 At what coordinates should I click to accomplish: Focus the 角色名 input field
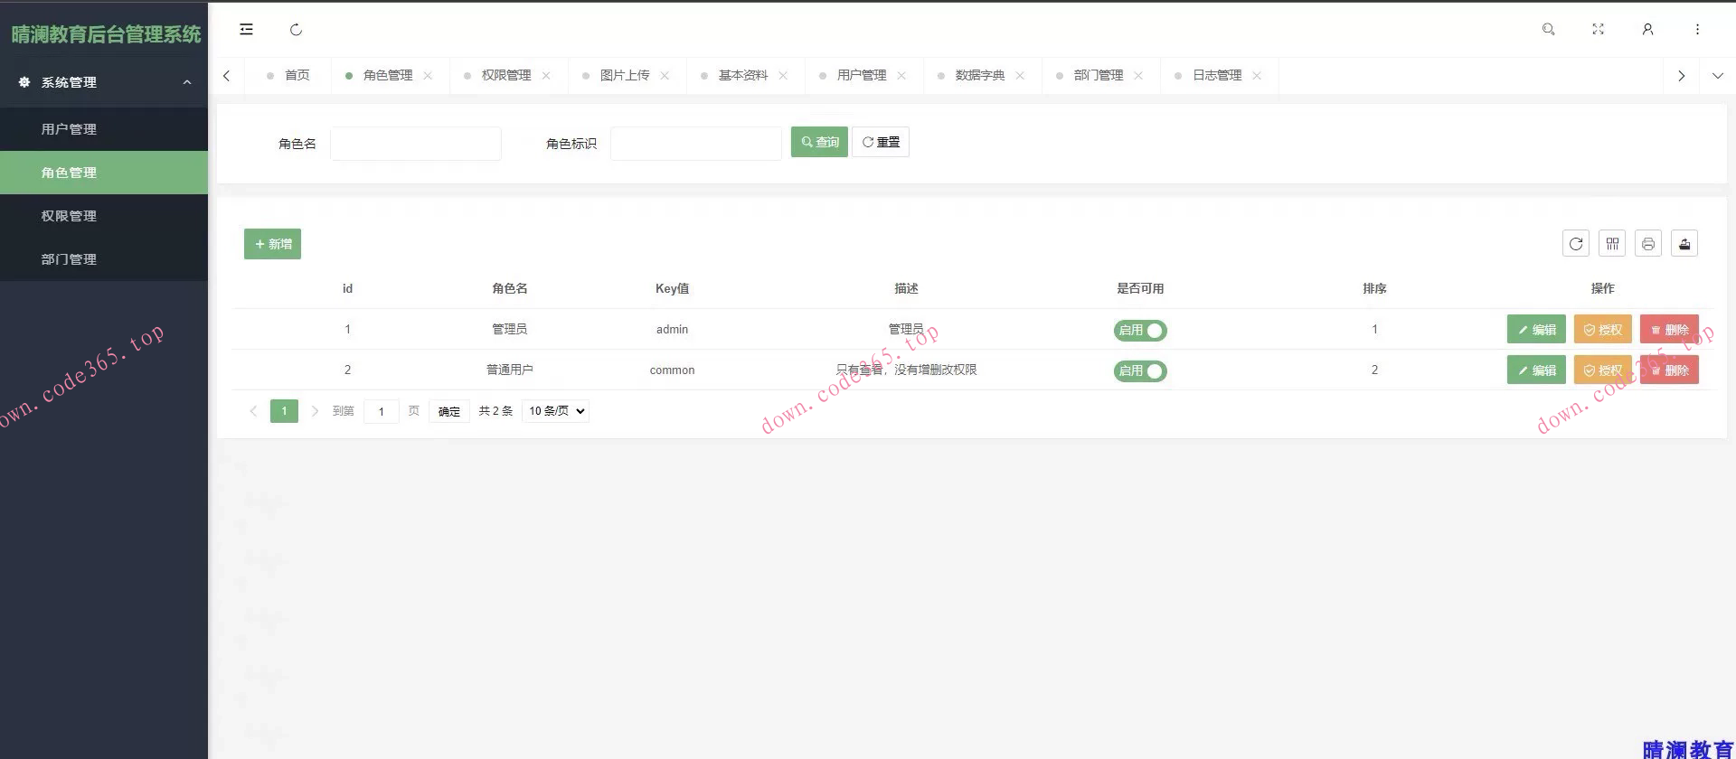416,144
